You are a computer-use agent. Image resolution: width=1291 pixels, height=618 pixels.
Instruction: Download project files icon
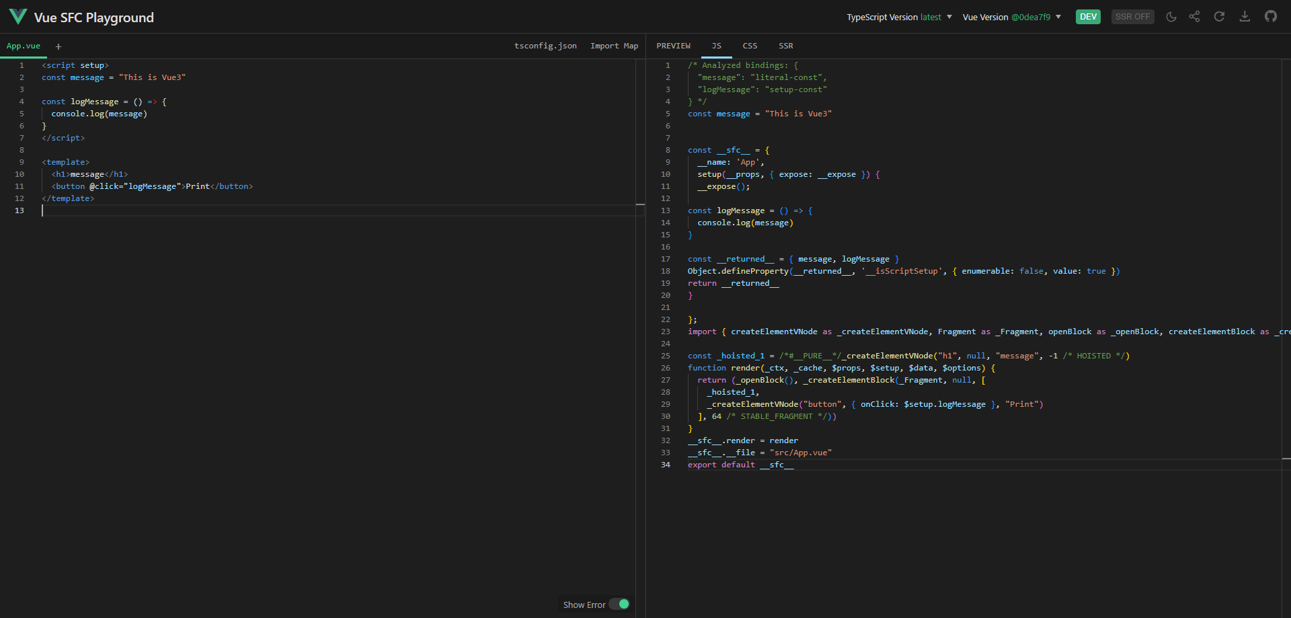pyautogui.click(x=1245, y=17)
